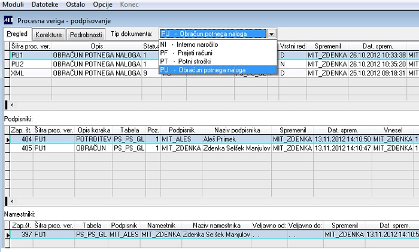The width and height of the screenshot is (419, 252).
Task: Click the Veljavno od cell of row 397
Action: [269, 235]
